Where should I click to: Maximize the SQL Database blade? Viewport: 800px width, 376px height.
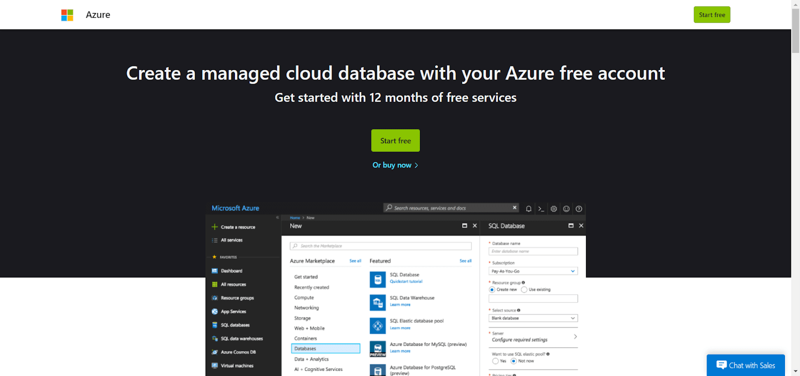tap(571, 226)
